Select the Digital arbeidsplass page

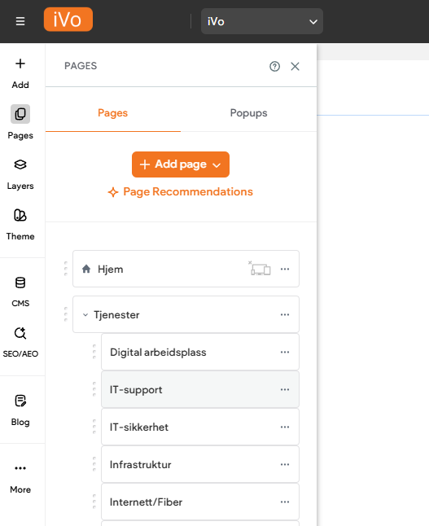click(x=200, y=353)
